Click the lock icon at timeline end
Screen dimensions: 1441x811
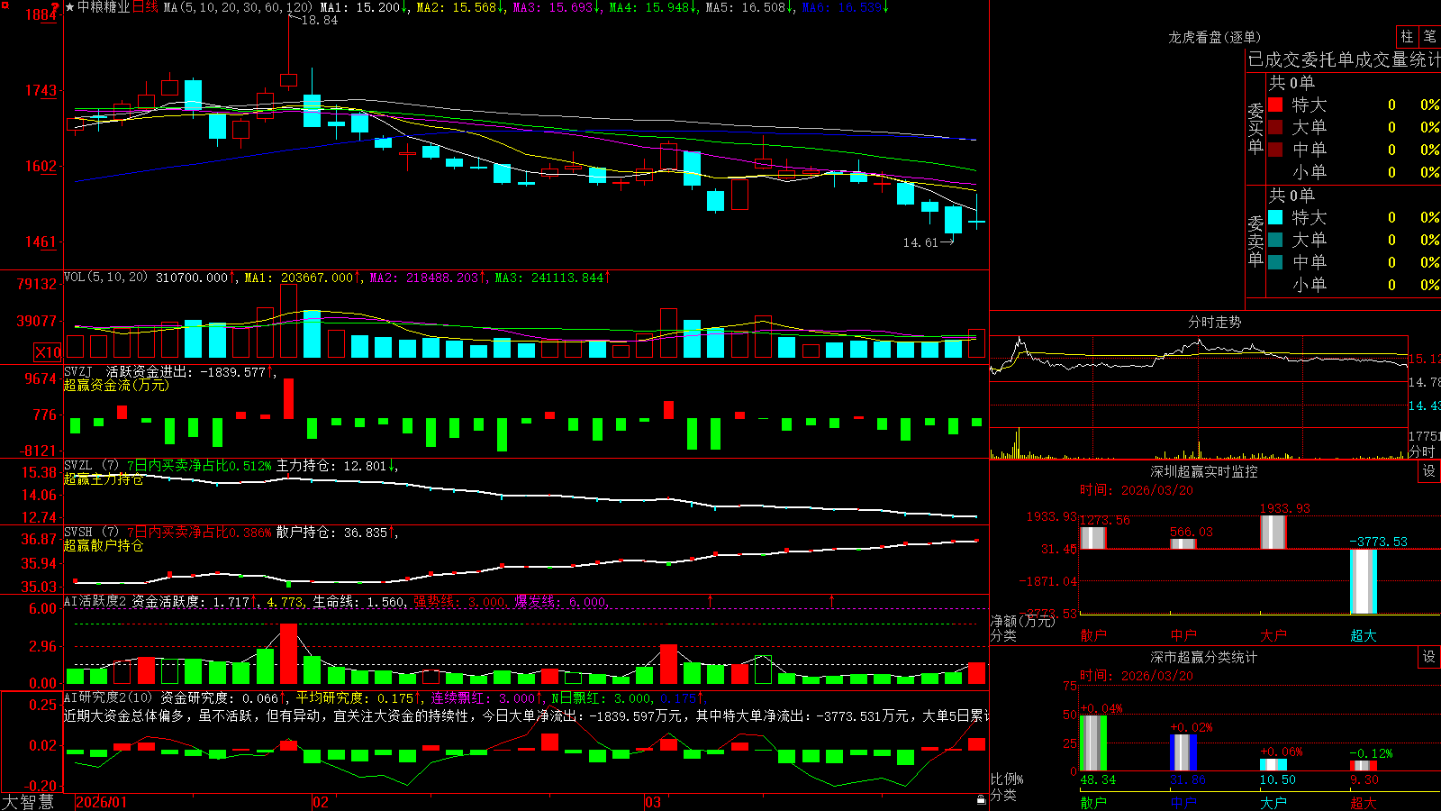click(982, 800)
